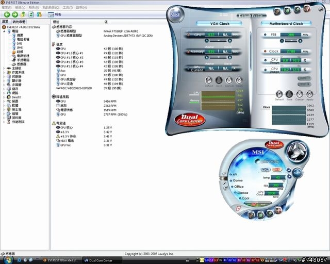The height and width of the screenshot is (264, 330).
Task: Select the Game profile on round widget
Action: click(236, 180)
